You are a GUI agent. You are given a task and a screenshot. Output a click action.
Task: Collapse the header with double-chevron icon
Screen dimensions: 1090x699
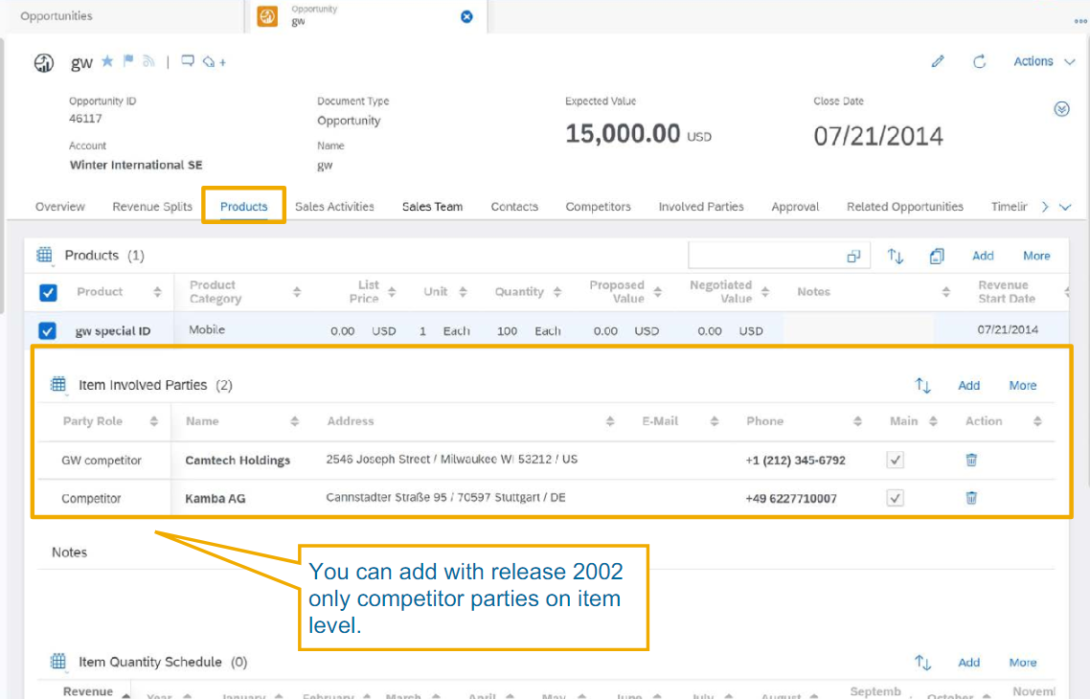[1061, 109]
